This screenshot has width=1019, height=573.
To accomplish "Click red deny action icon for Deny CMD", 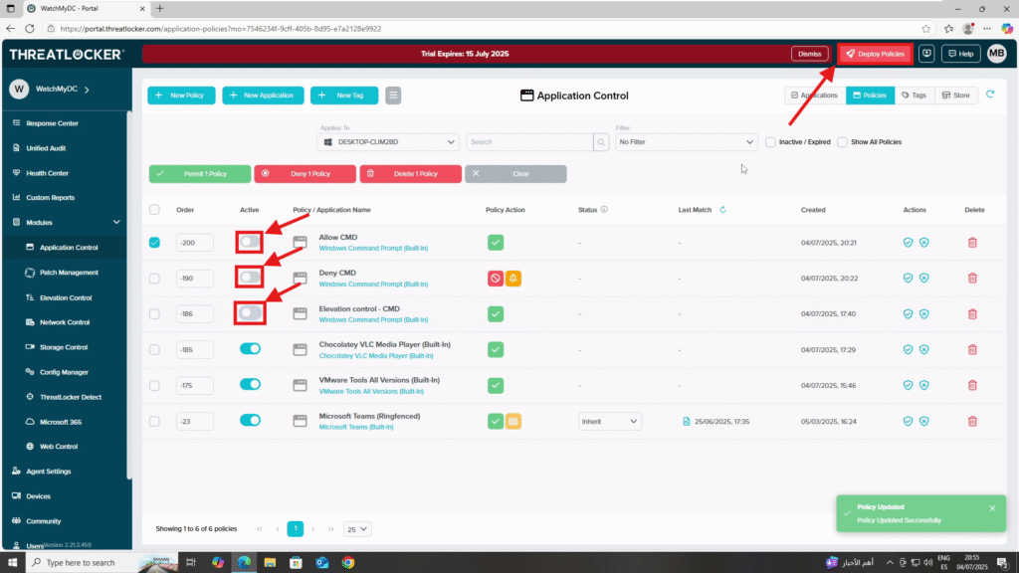I will [x=496, y=279].
